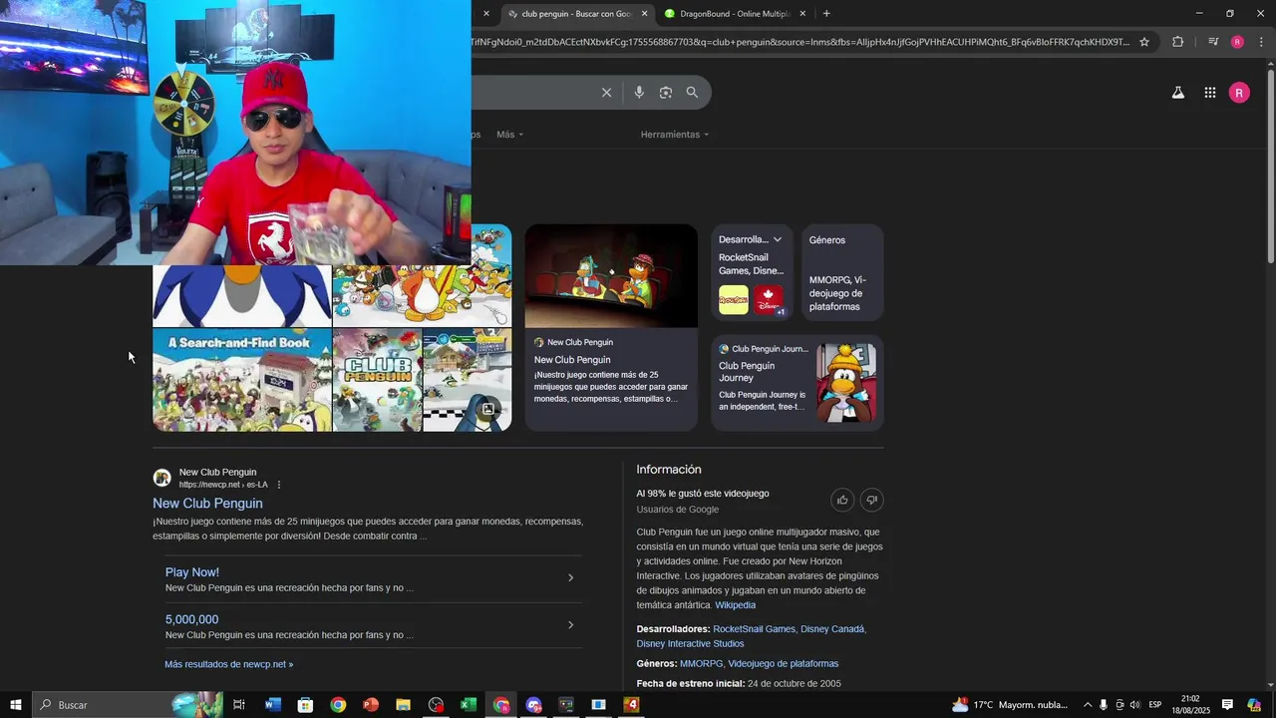Open Videojuego de plataformas genre link
The image size is (1276, 718).
pyautogui.click(x=783, y=664)
